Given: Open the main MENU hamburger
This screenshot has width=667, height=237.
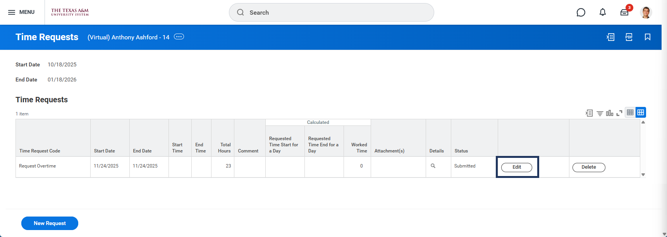Looking at the screenshot, I should pyautogui.click(x=21, y=12).
